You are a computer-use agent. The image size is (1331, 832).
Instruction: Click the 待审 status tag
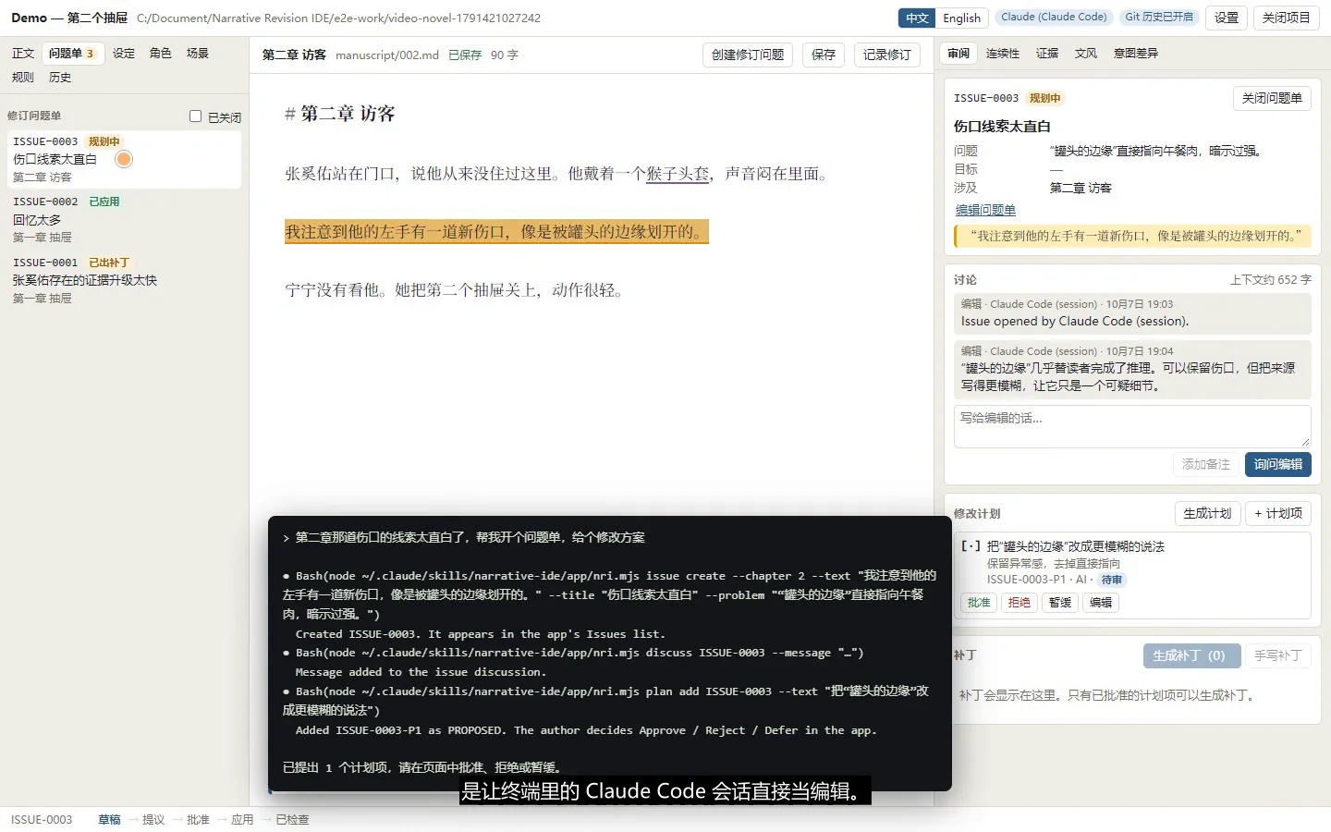click(1112, 580)
